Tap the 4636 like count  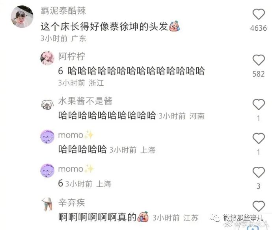(259, 28)
